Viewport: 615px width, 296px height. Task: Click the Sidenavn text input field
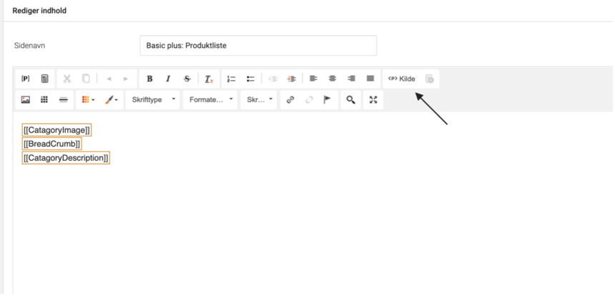(x=257, y=46)
